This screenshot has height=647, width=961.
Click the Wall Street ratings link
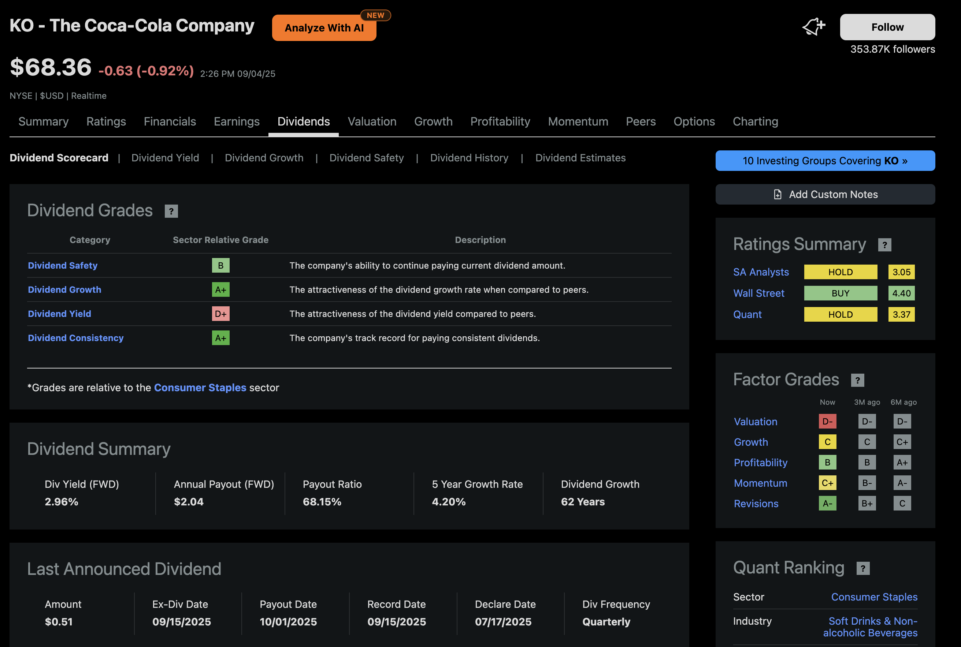[758, 293]
